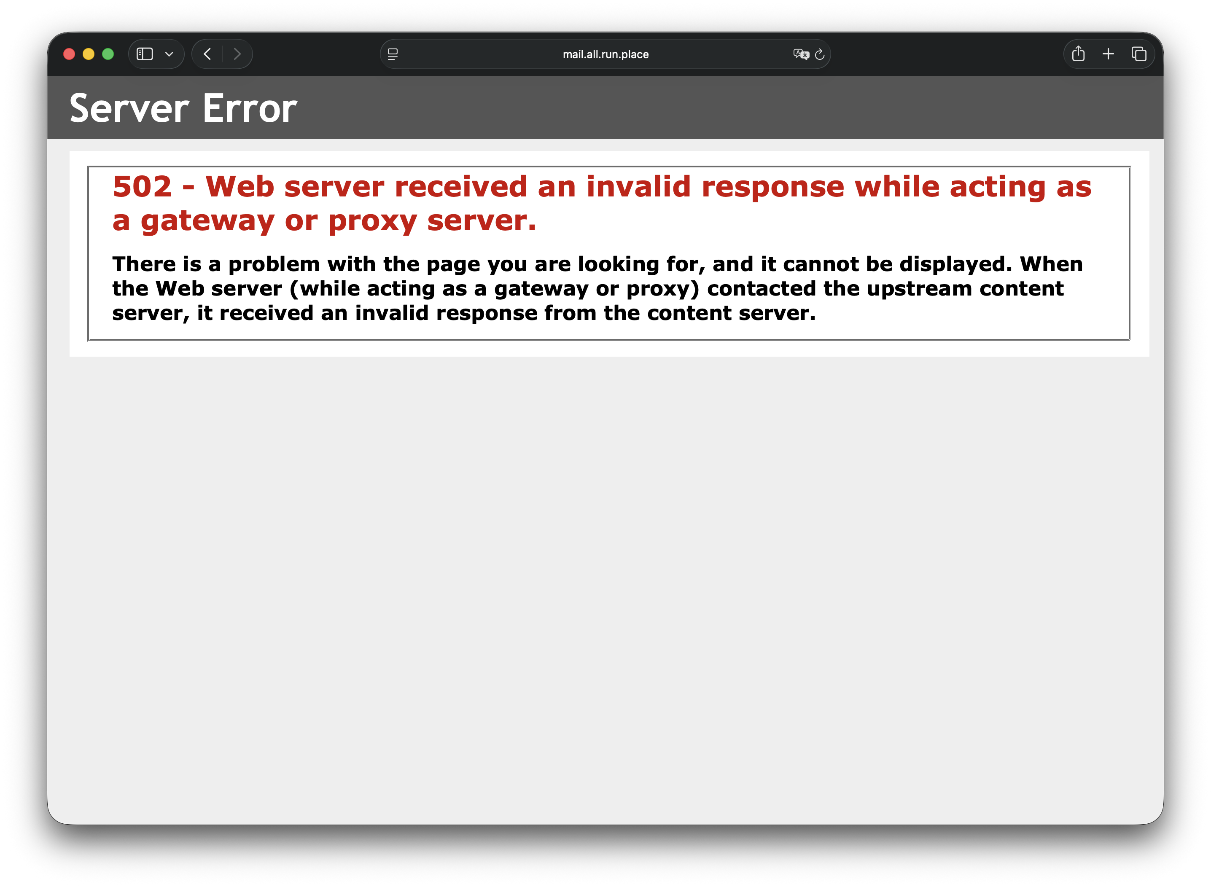
Task: Click the black error description paragraph
Action: click(x=596, y=288)
